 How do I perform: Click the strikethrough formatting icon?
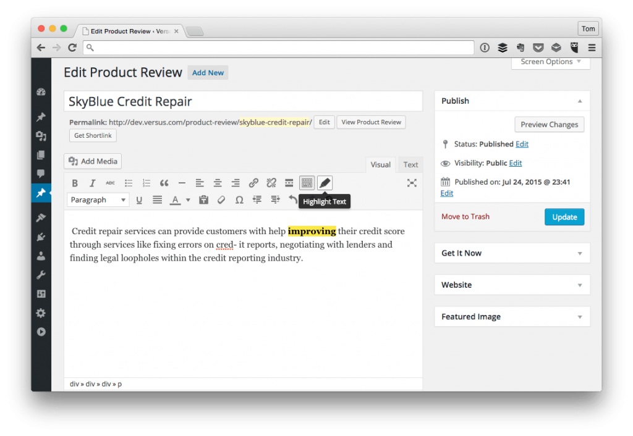click(x=111, y=182)
